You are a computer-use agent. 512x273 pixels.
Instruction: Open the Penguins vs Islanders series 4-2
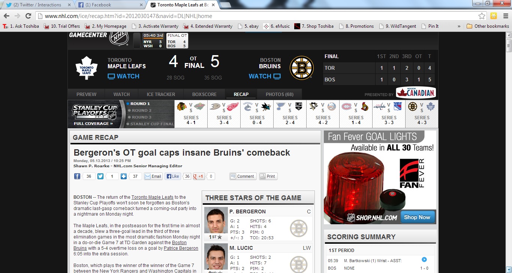click(323, 114)
